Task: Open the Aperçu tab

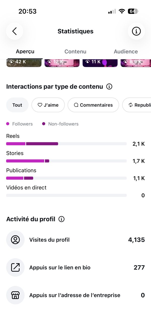Action: (x=25, y=51)
